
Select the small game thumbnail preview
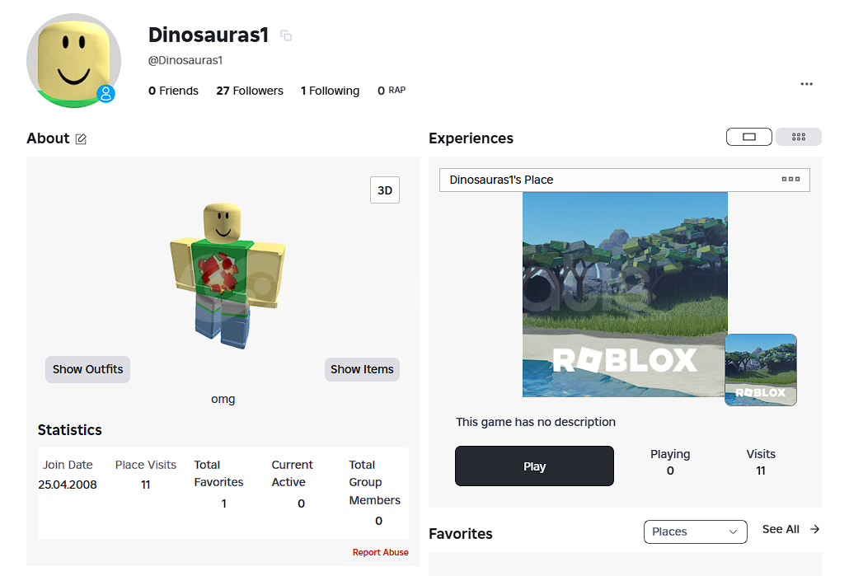click(x=760, y=369)
